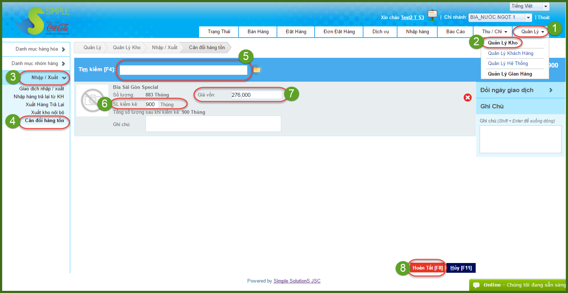The height and width of the screenshot is (293, 568).
Task: Select Cân đối hàng tồn in sidebar
Action: (x=44, y=121)
